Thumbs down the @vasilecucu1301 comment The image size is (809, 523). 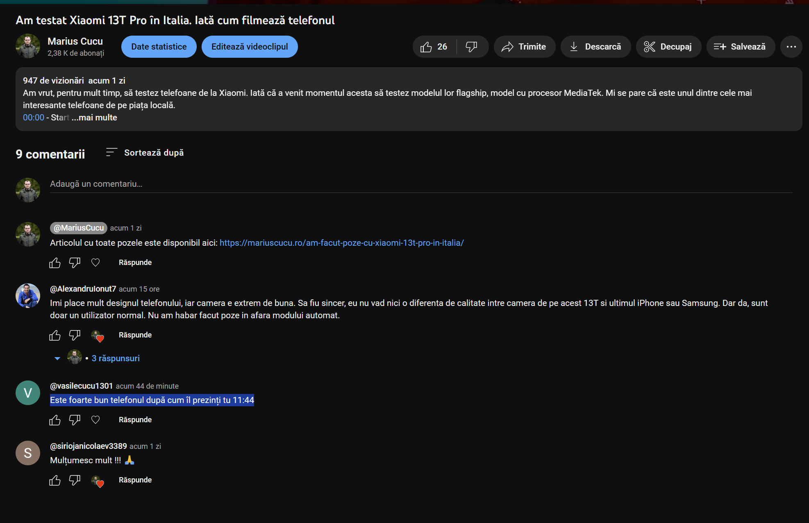pyautogui.click(x=75, y=420)
